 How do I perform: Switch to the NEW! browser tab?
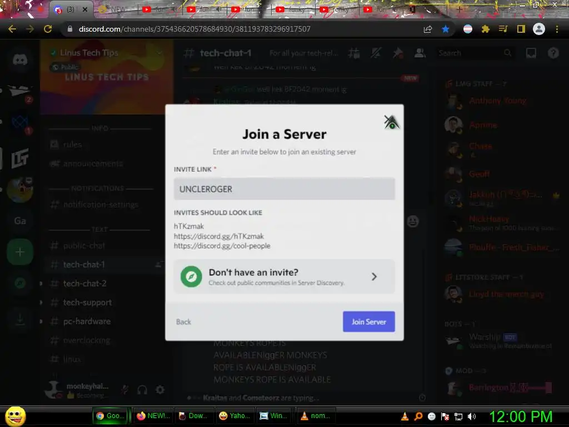pos(114,9)
